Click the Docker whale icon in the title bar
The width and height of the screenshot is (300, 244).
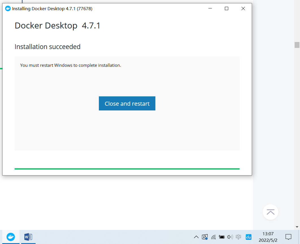tap(8, 8)
